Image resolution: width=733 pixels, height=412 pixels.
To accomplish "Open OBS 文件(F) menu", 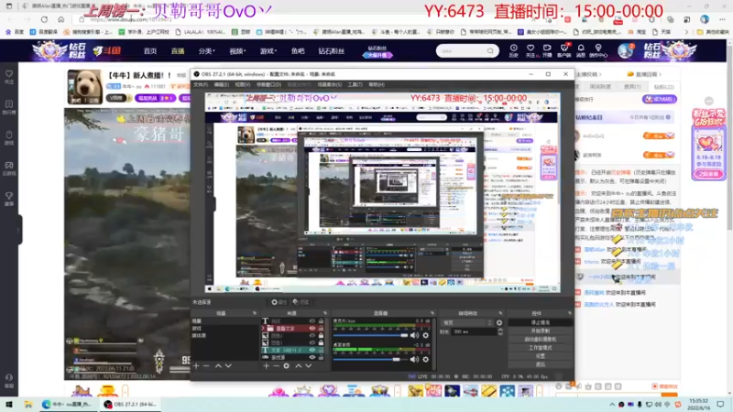I will tap(201, 84).
